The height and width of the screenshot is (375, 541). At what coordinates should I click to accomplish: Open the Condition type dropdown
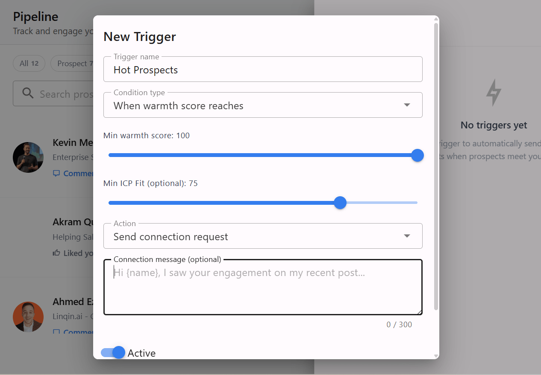point(263,105)
